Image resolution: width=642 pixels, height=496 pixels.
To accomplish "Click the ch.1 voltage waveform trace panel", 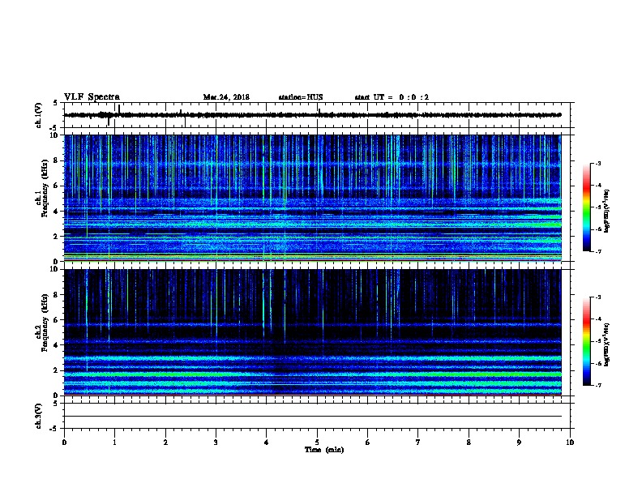I will (317, 115).
